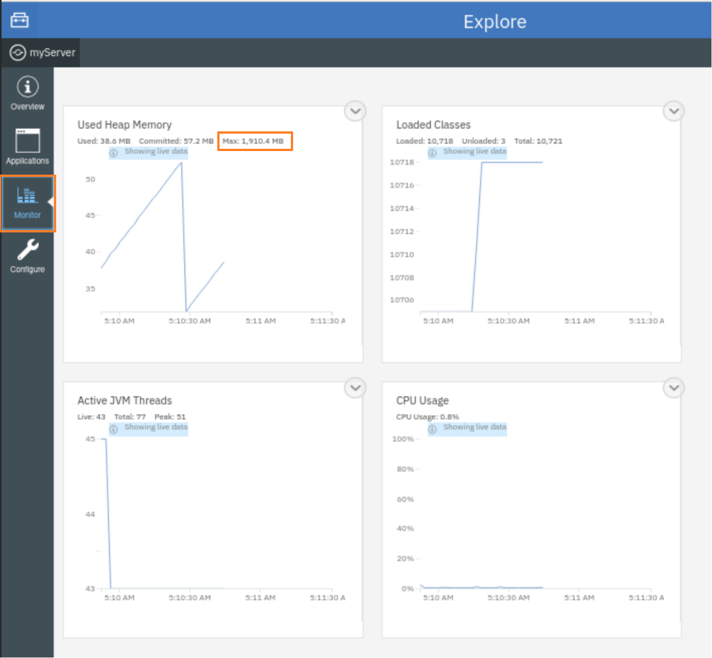The width and height of the screenshot is (712, 658).
Task: Click the Used Heap Memory chart title
Action: click(x=125, y=125)
